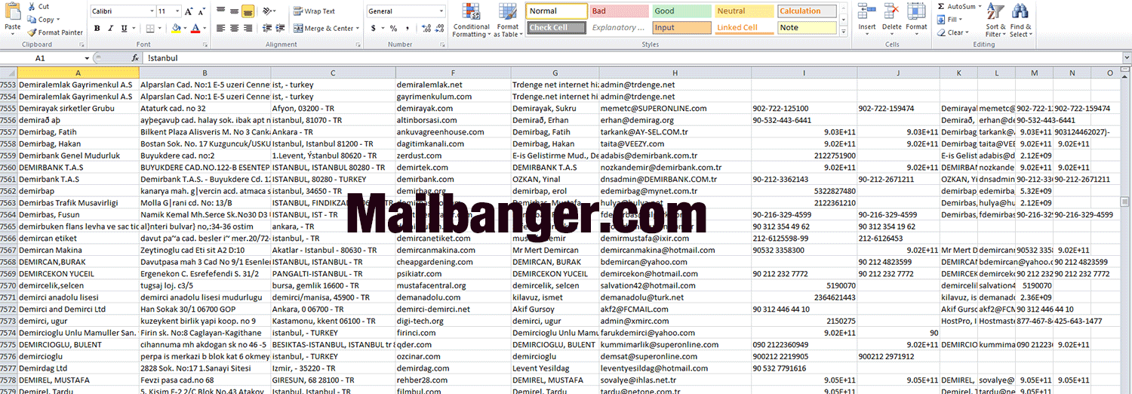This screenshot has width=1132, height=394.
Task: Increase font size with the large A icon
Action: point(188,11)
